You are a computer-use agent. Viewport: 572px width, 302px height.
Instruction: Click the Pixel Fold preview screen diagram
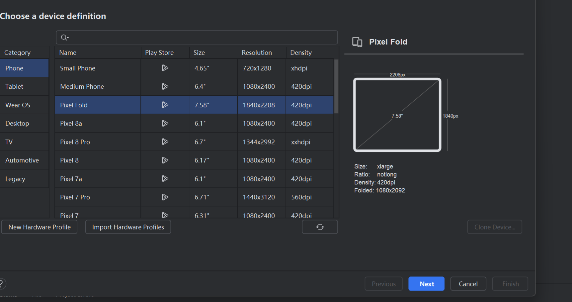pos(397,115)
